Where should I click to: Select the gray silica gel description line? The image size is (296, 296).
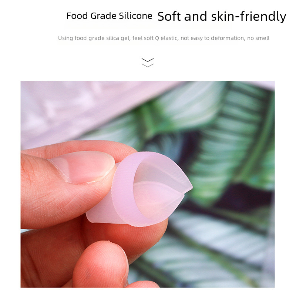tap(164, 38)
